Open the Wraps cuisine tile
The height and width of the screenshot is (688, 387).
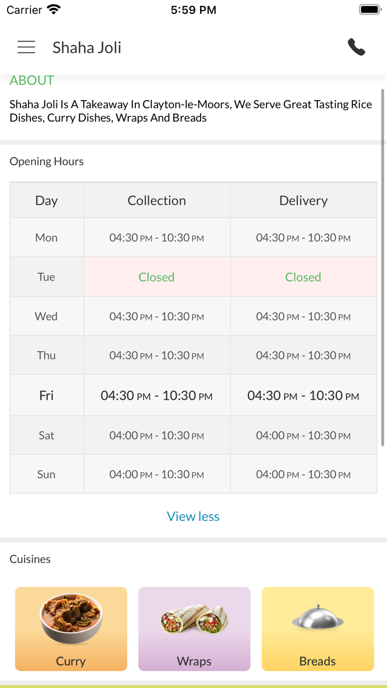[x=194, y=629]
